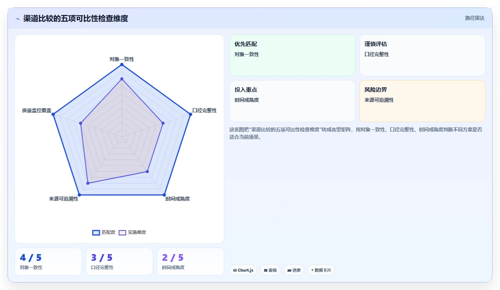Image resolution: width=500 pixels, height=290 pixels.
Task: Click the 数据卡片 chip
Action: (x=321, y=270)
